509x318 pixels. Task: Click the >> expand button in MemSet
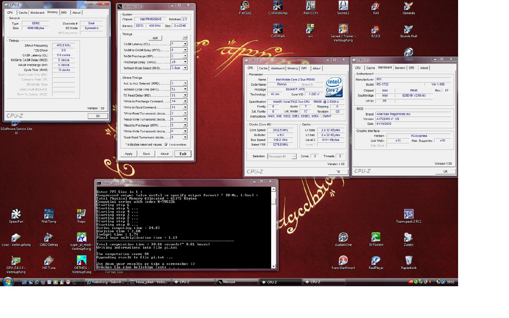185,38
